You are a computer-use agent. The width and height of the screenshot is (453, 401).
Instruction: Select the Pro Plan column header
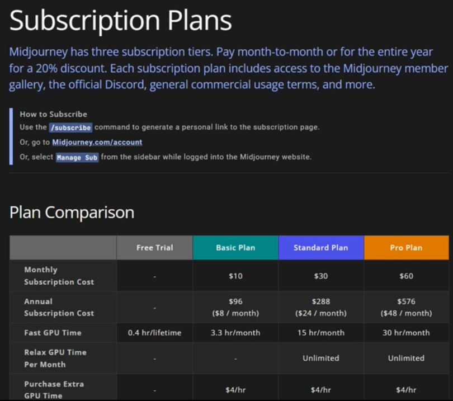click(x=406, y=248)
